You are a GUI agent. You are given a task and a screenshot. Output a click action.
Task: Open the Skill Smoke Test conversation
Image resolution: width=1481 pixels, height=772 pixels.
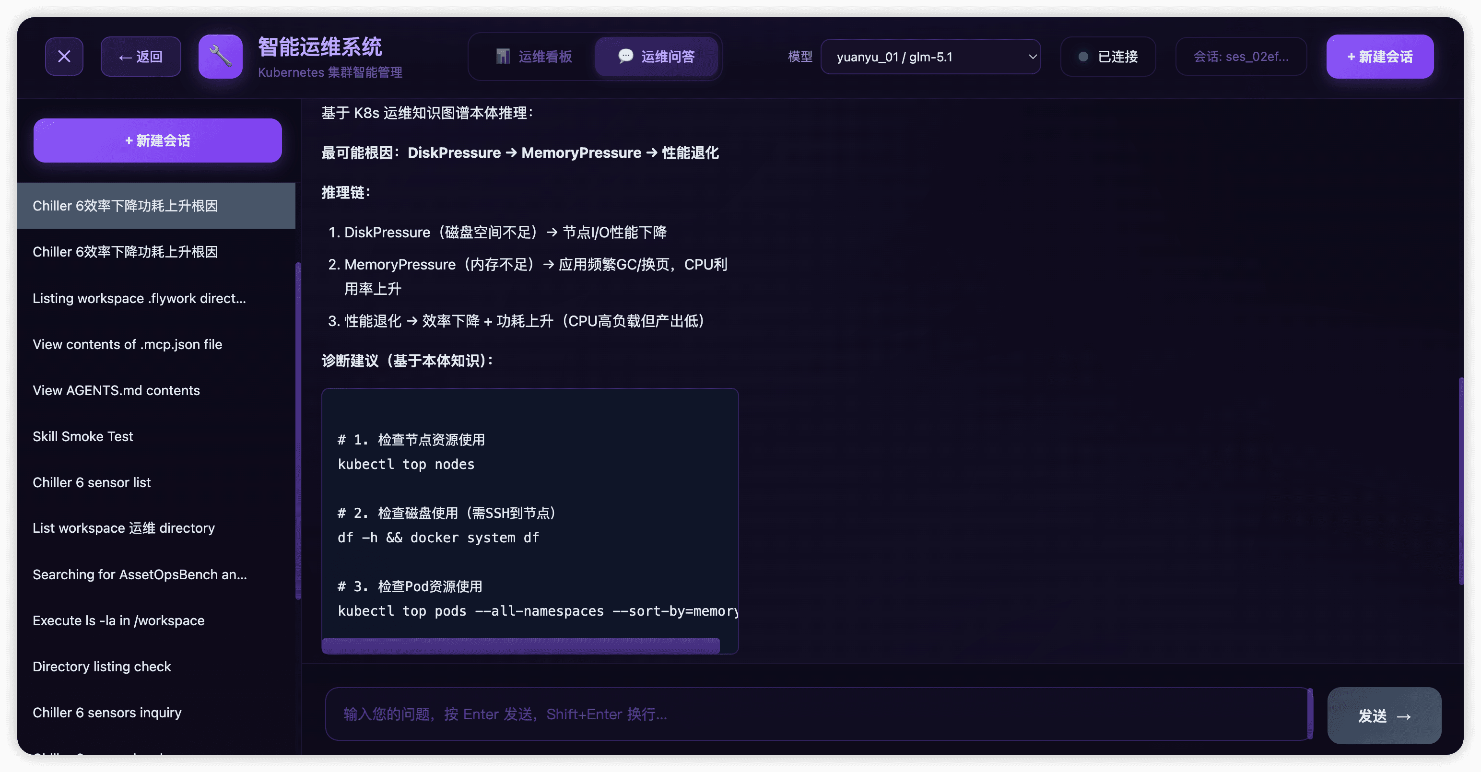point(156,436)
